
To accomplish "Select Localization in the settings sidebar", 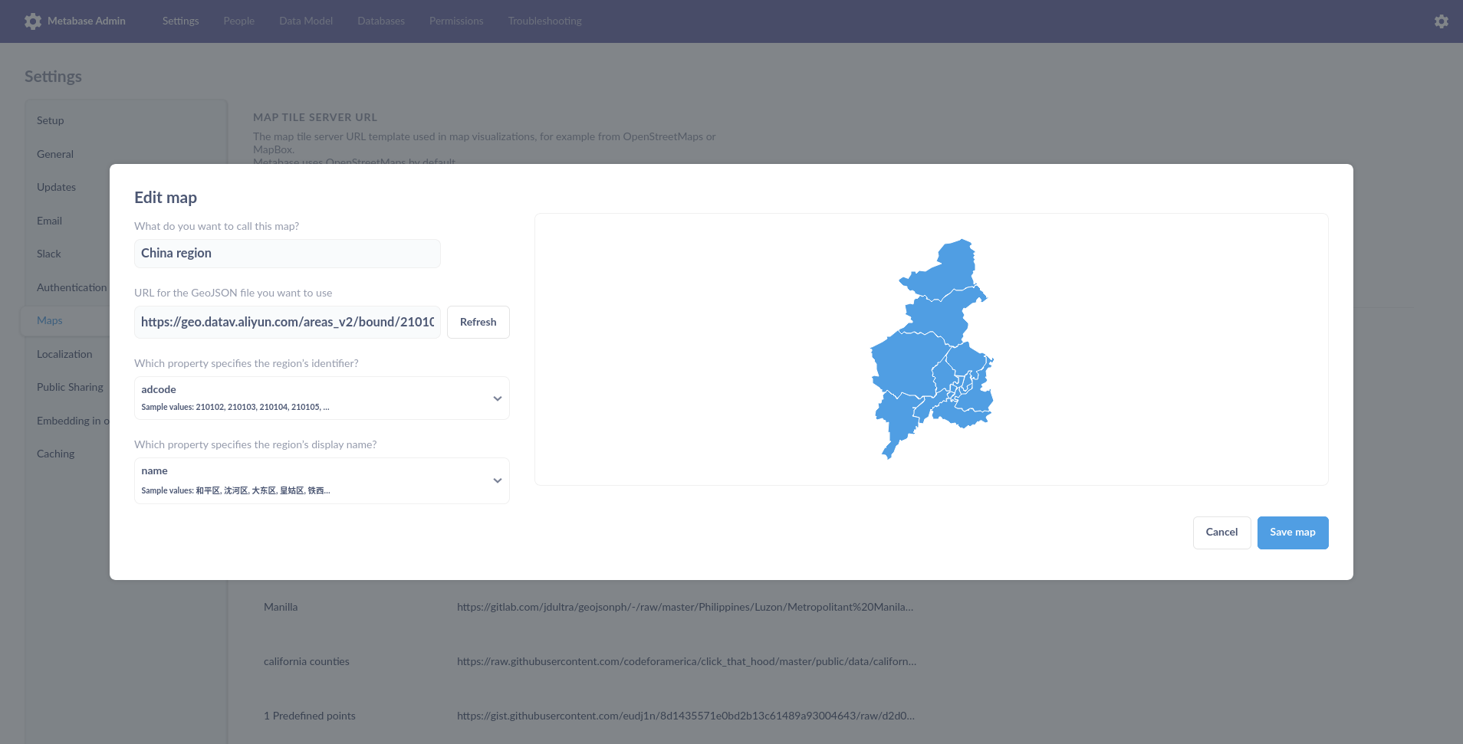I will pos(66,354).
